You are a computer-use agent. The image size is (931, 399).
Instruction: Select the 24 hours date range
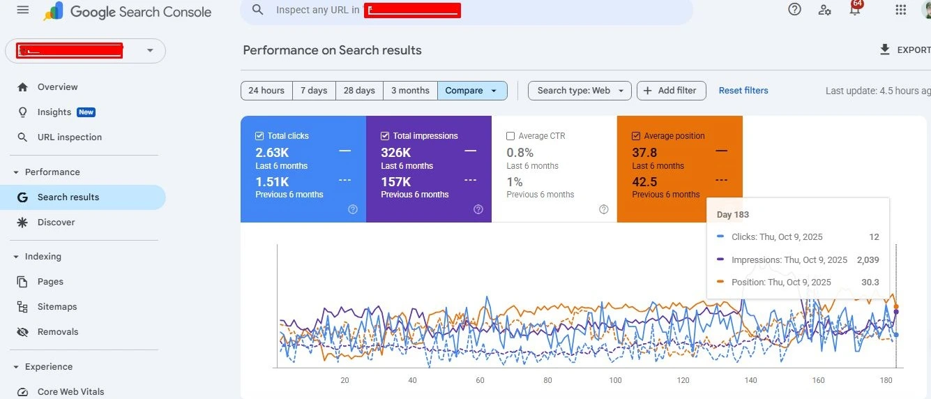(266, 91)
